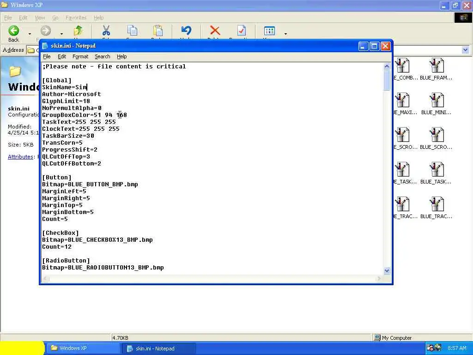Click the Windows XP folder title icon
The height and width of the screenshot is (355, 473).
(x=4, y=5)
